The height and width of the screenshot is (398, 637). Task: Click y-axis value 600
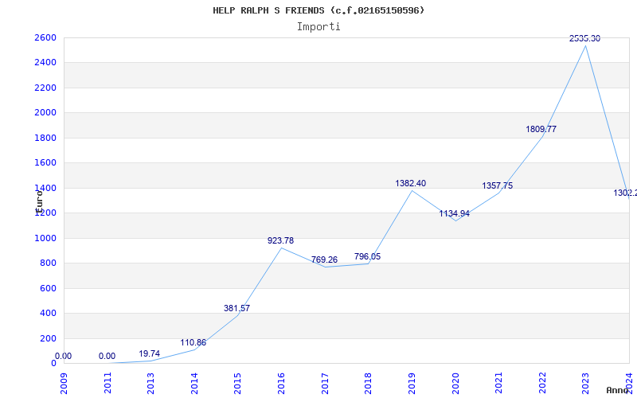click(48, 288)
